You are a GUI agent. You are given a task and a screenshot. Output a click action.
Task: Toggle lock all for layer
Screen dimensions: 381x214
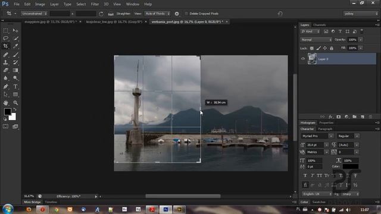[332, 48]
